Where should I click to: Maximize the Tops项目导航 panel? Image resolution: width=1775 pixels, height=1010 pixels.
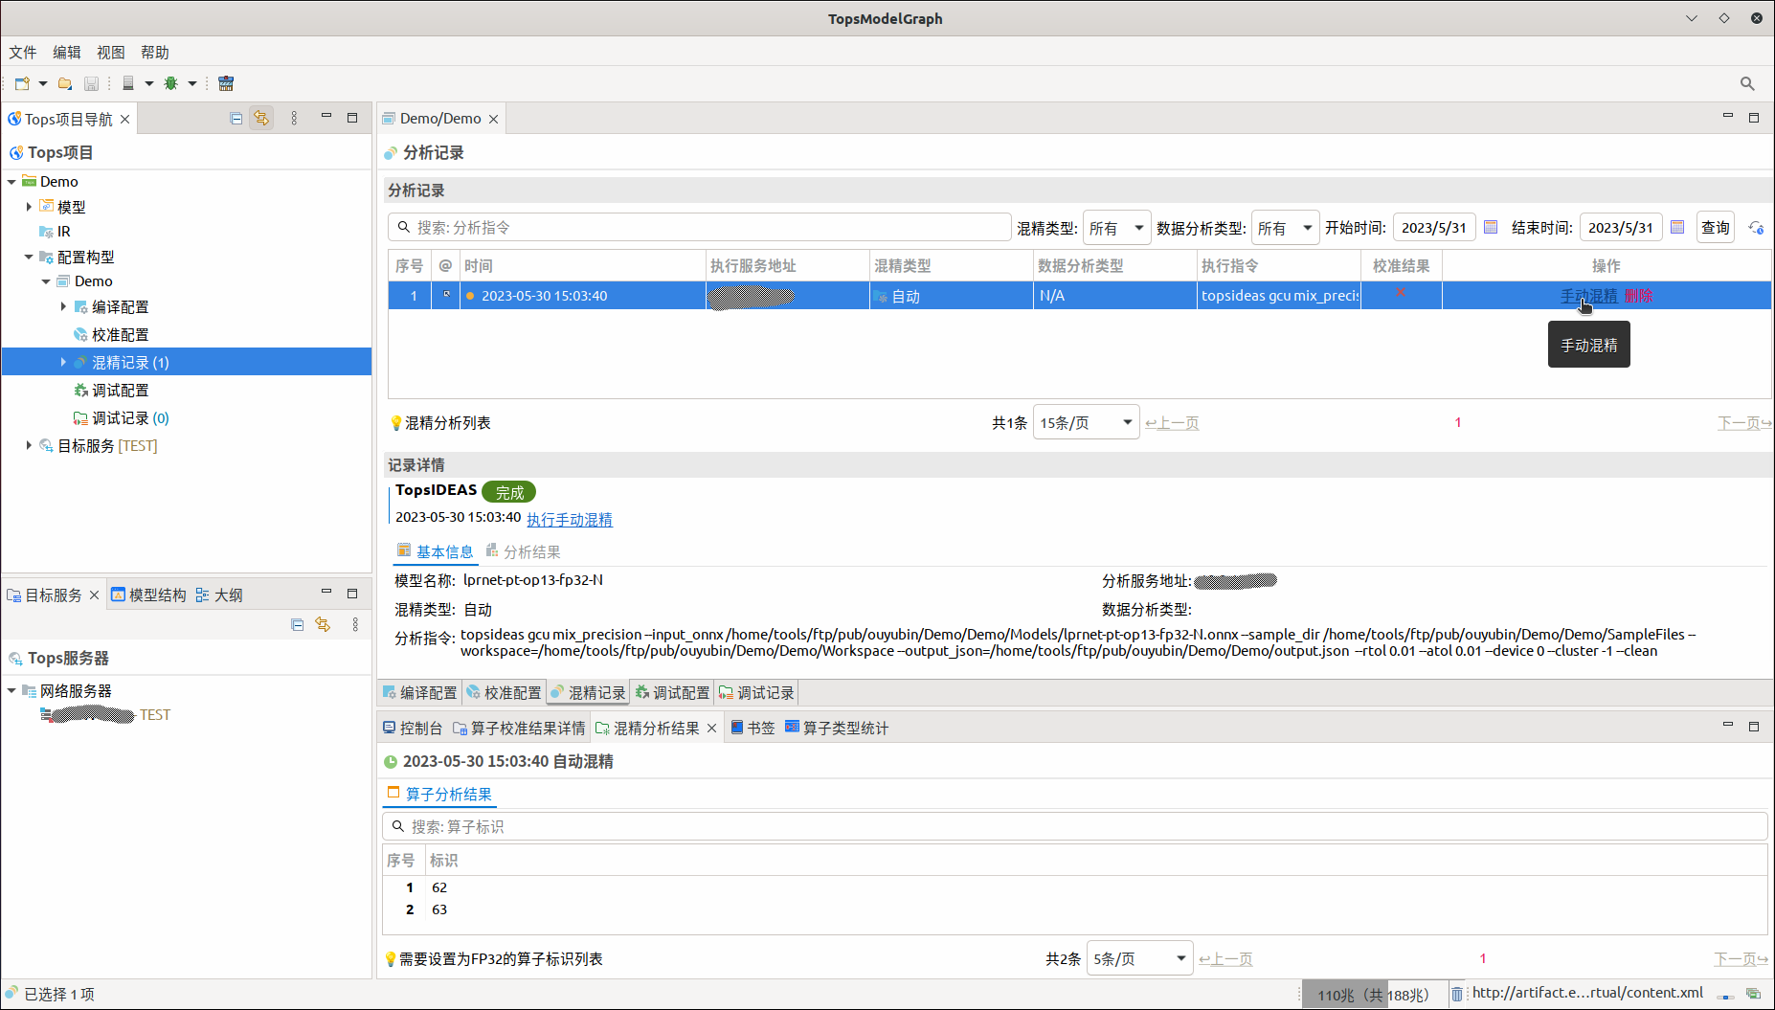point(352,117)
